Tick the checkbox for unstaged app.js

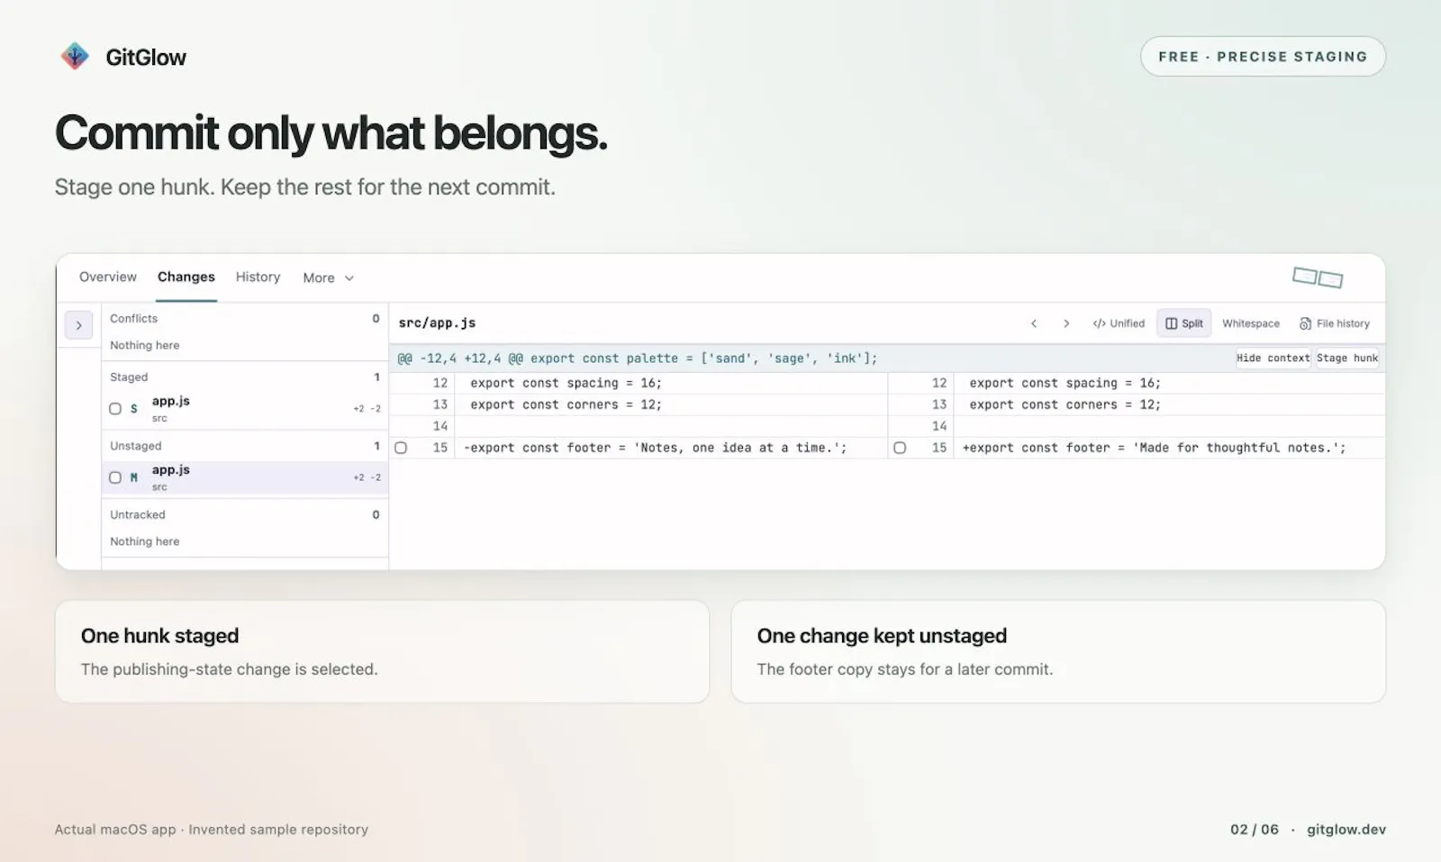pos(115,477)
